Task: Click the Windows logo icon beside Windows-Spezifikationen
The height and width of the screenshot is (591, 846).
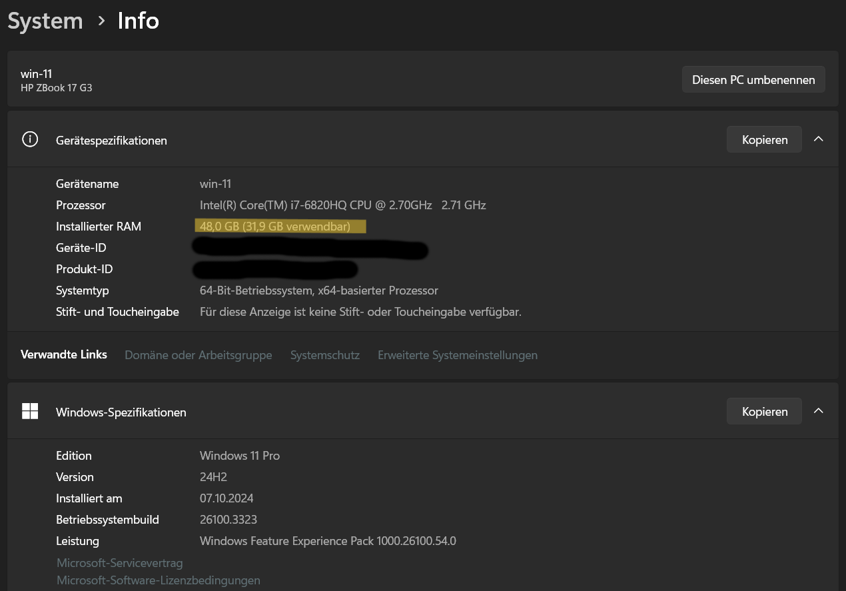Action: 30,411
